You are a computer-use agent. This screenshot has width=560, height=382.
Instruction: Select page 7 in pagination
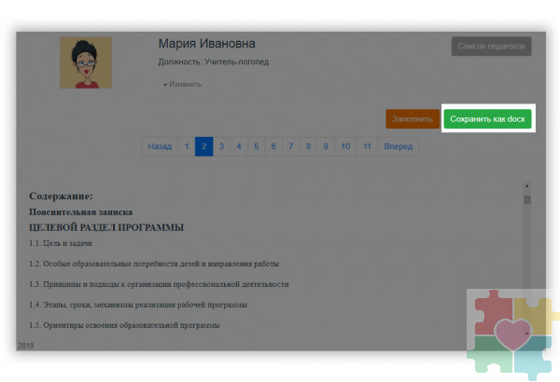pyautogui.click(x=290, y=146)
